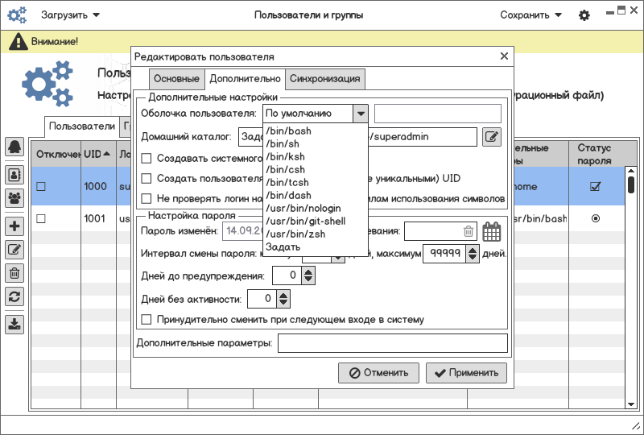Open settings gear in the title bar
The image size is (644, 435).
(584, 15)
